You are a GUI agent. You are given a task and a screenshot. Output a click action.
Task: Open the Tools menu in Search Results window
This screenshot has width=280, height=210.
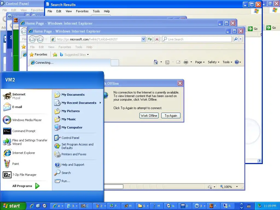(x=96, y=11)
